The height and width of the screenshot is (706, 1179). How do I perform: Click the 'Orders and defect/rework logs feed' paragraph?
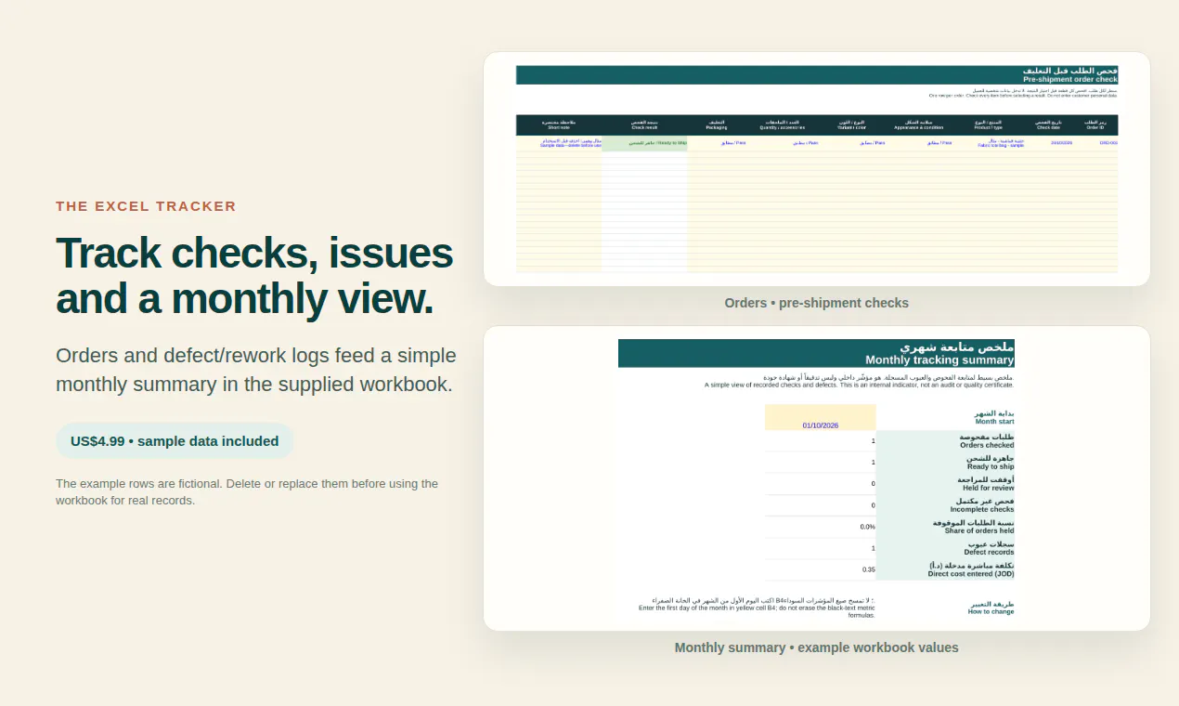256,370
